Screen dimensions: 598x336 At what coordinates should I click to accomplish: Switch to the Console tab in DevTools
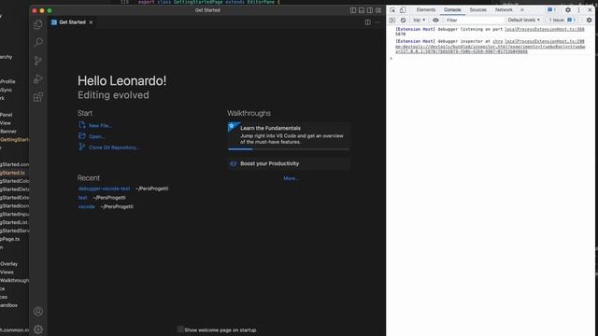coord(452,10)
